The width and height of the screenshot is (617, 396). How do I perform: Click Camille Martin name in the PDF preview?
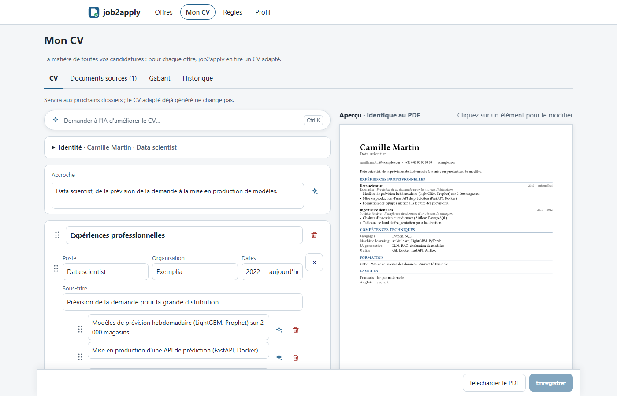pos(390,147)
